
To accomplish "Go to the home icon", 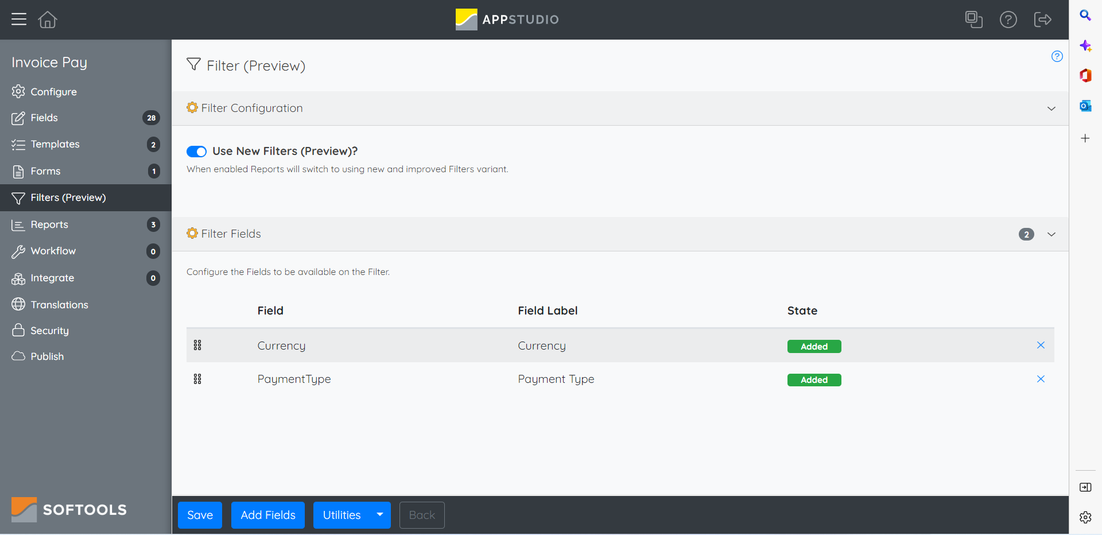I will click(x=48, y=20).
